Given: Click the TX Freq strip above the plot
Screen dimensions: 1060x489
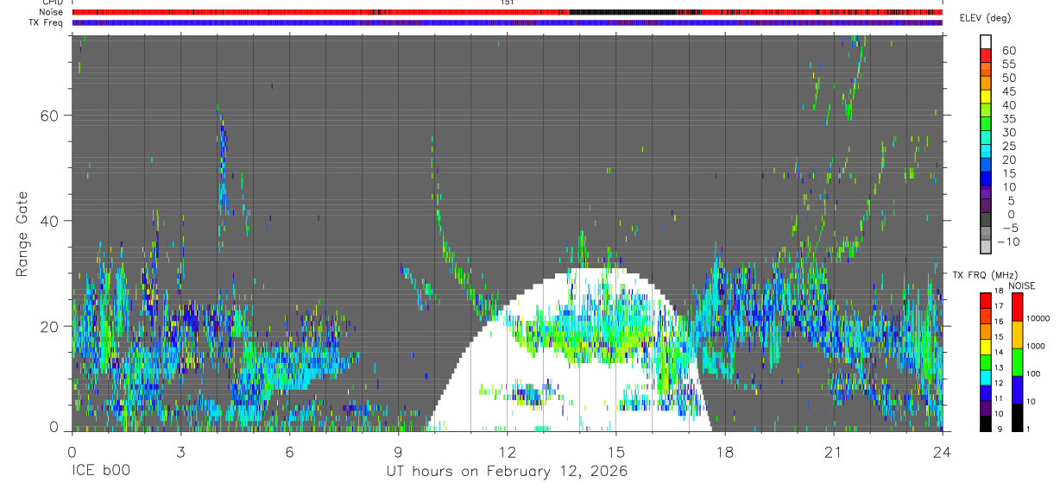Looking at the screenshot, I should click(x=507, y=22).
